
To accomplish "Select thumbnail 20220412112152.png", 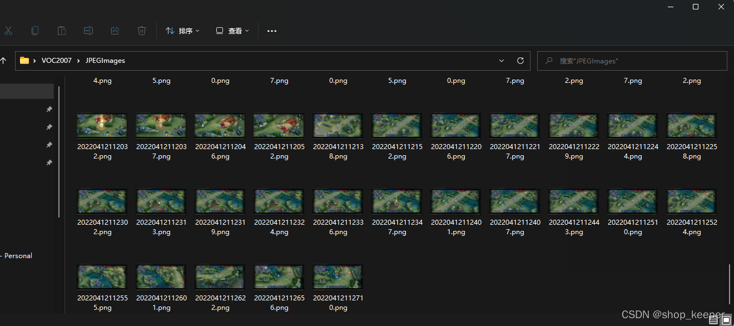I will [x=397, y=126].
